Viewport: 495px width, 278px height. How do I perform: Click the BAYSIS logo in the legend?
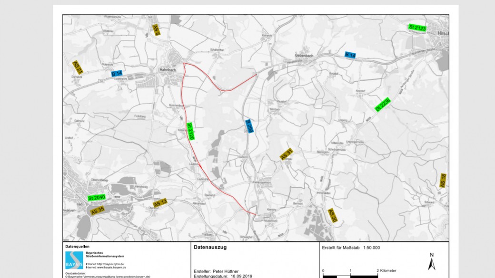[74, 260]
